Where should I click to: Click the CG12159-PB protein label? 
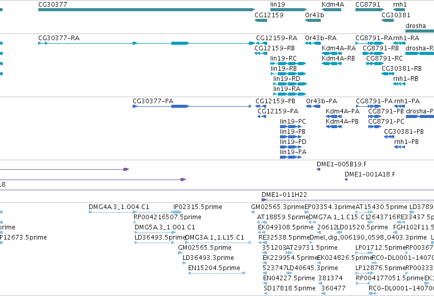(275, 101)
